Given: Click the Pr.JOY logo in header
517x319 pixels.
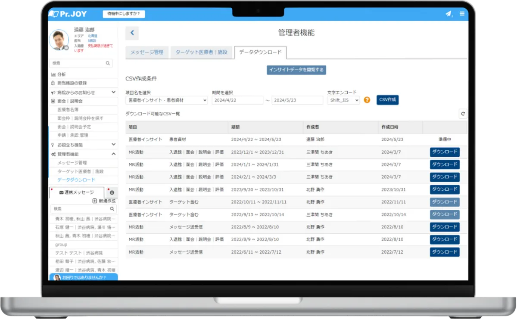Looking at the screenshot, I should (x=68, y=14).
